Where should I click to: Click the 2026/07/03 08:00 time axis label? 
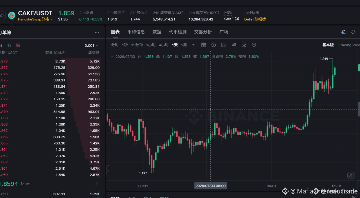click(x=210, y=186)
